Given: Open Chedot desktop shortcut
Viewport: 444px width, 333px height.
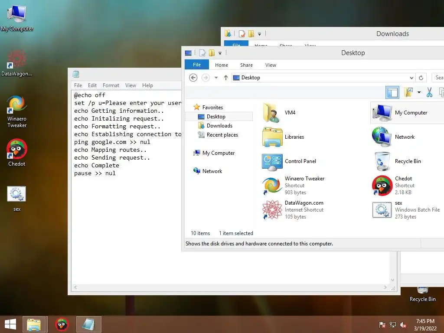Looking at the screenshot, I should pyautogui.click(x=17, y=152).
